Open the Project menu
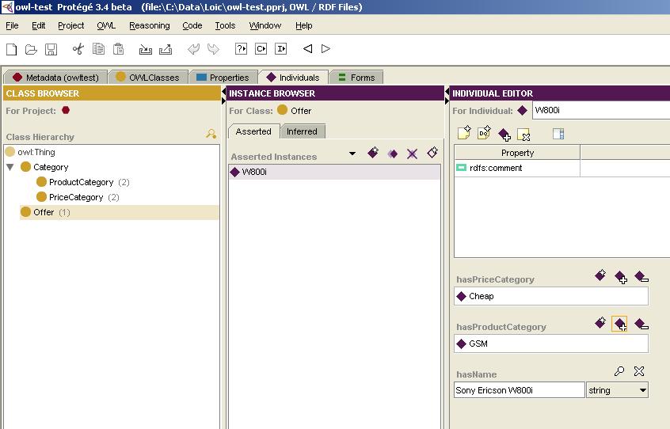This screenshot has height=429, width=670. 71,25
